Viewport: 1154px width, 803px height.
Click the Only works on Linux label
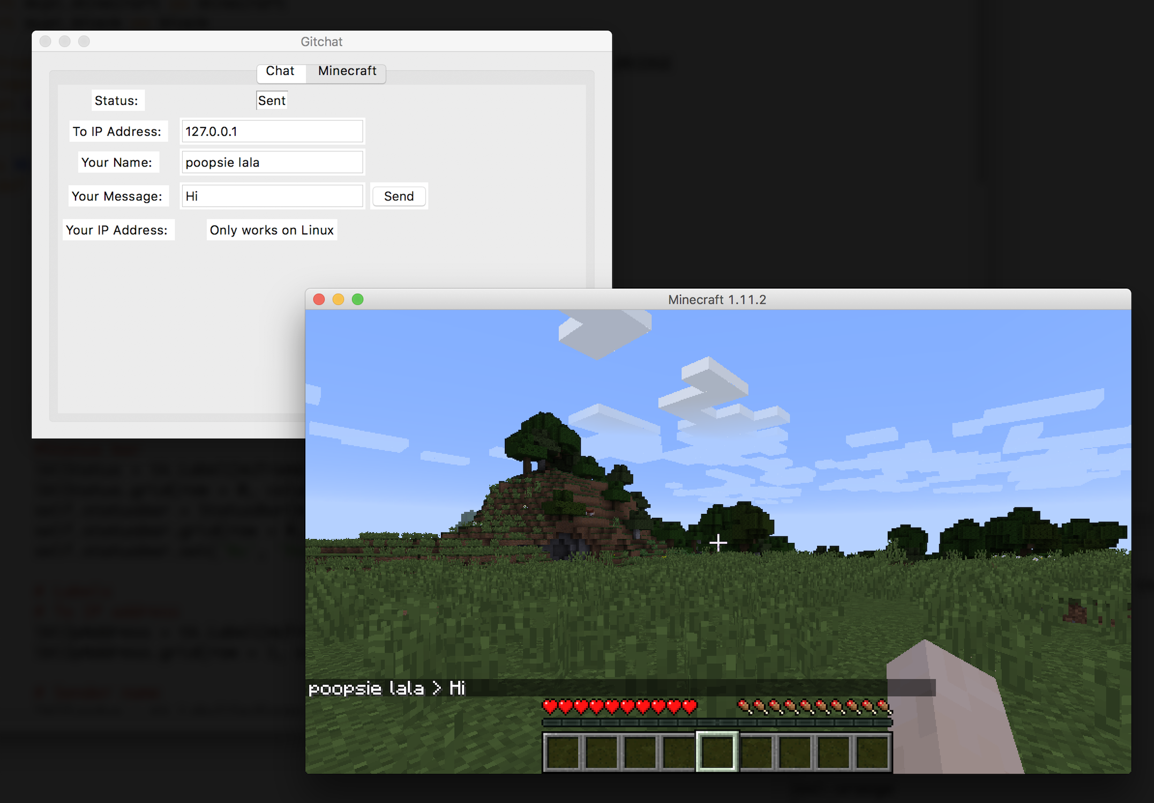pyautogui.click(x=271, y=230)
